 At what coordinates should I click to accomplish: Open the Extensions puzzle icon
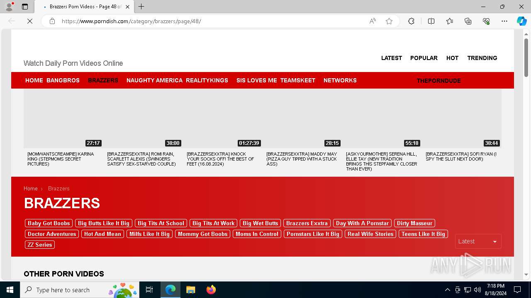coord(411,21)
